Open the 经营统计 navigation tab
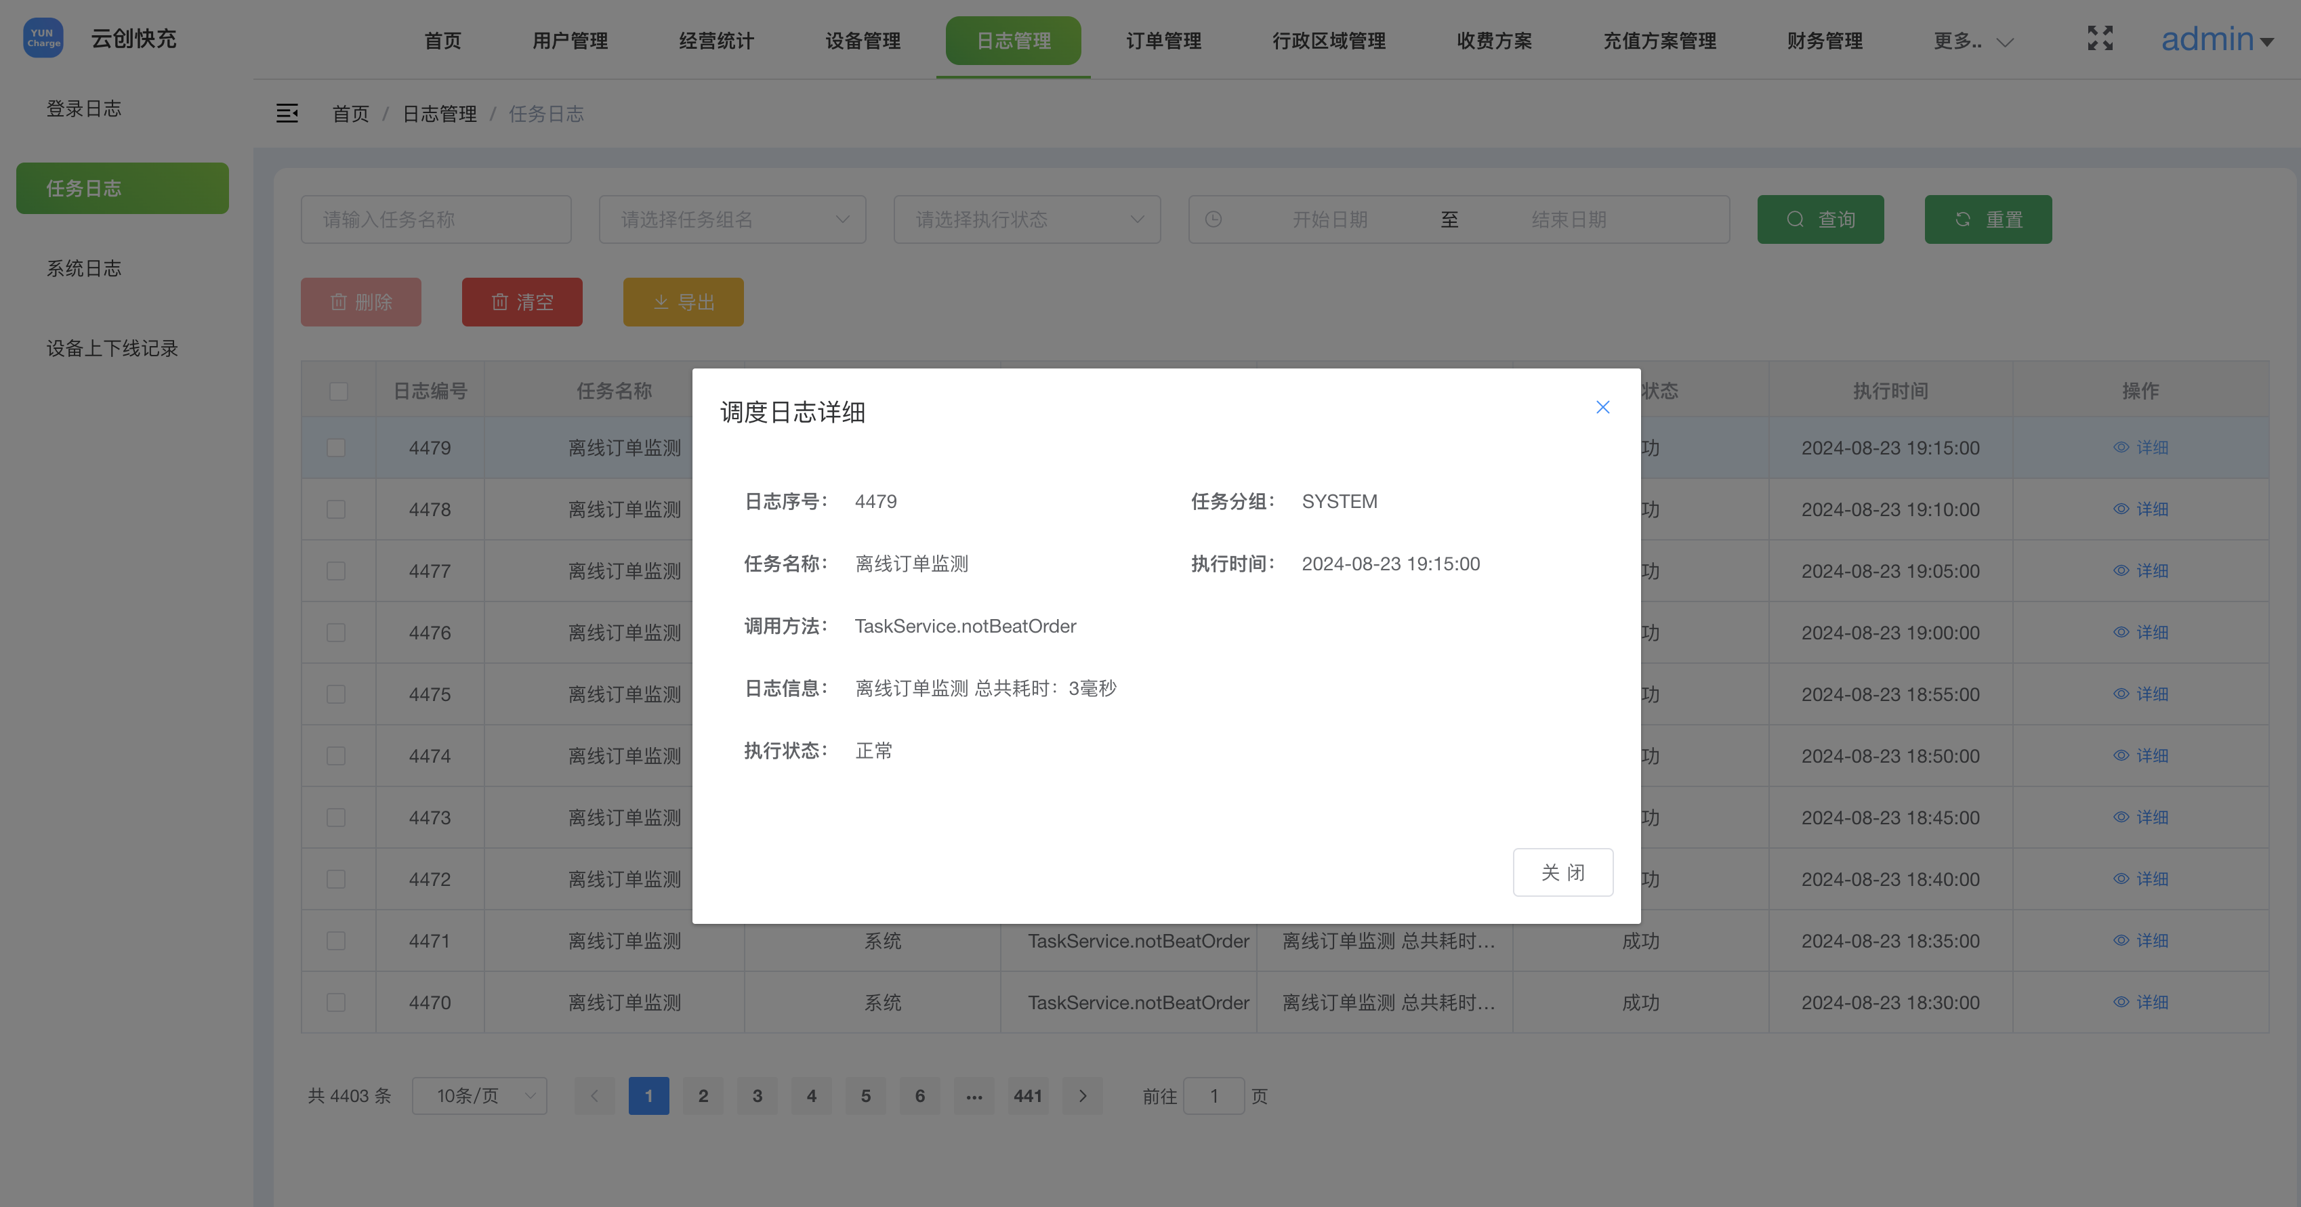This screenshot has width=2301, height=1207. pos(716,41)
